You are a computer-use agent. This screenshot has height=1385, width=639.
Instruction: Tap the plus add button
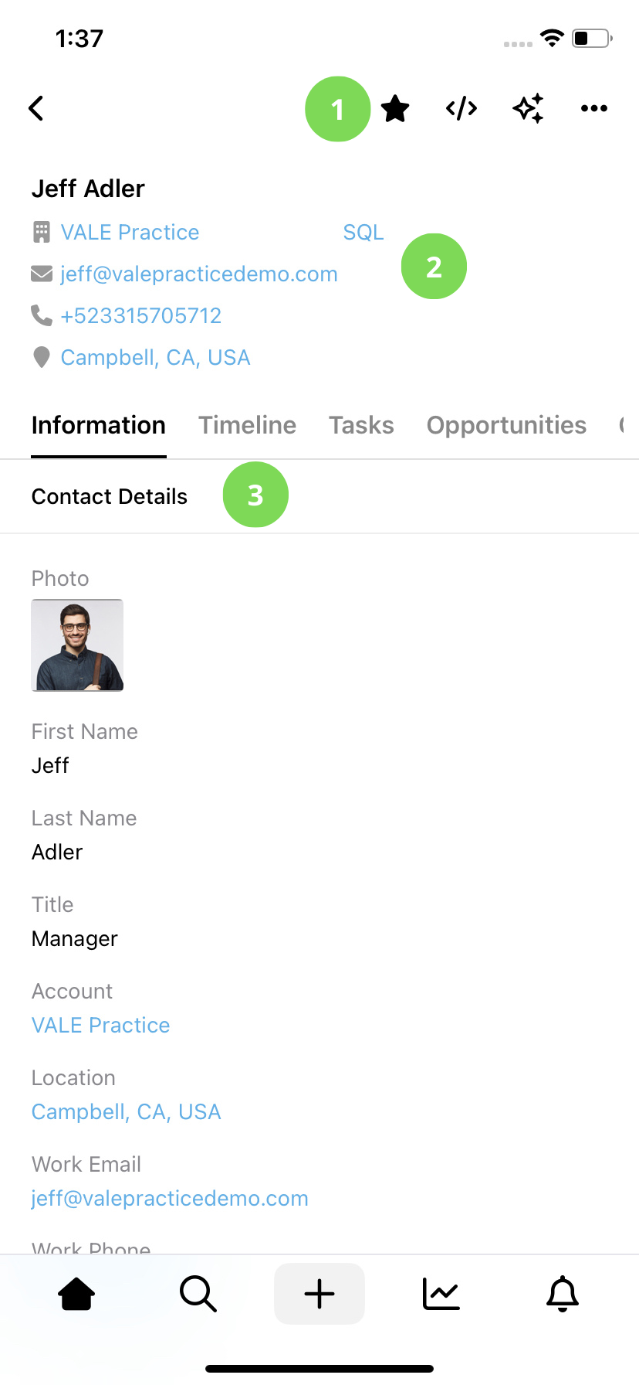pyautogui.click(x=319, y=1294)
